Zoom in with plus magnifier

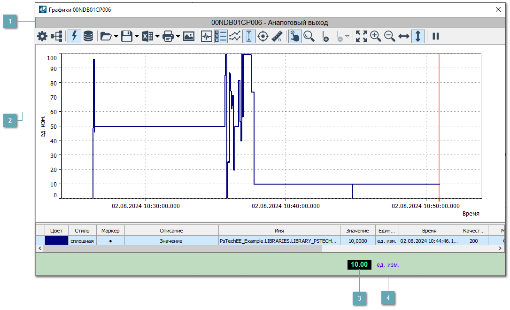click(x=376, y=36)
